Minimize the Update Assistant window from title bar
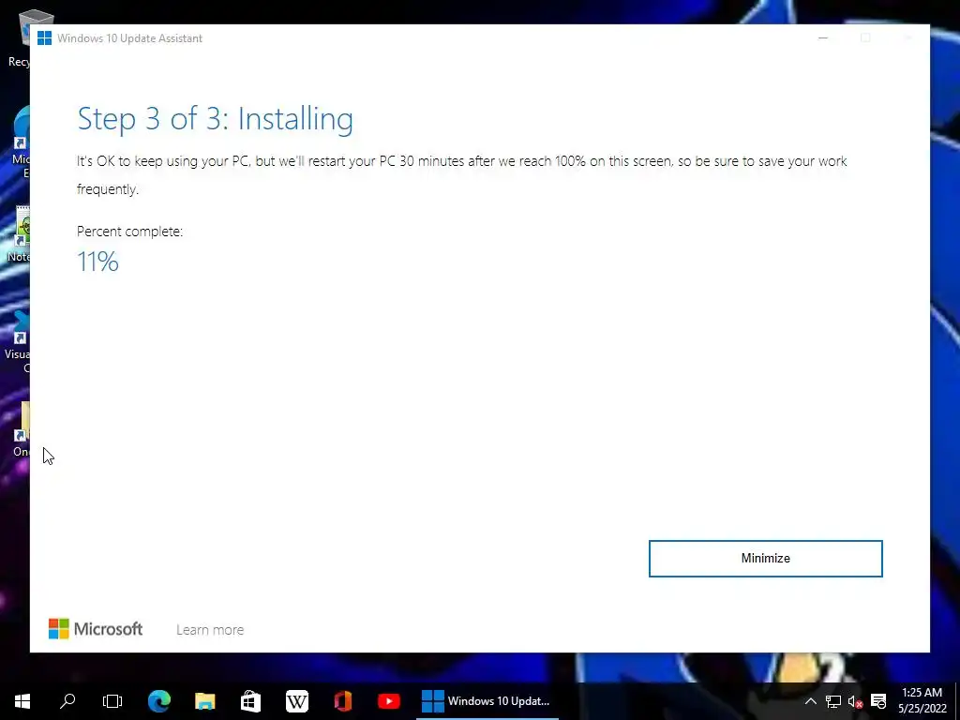 click(823, 37)
